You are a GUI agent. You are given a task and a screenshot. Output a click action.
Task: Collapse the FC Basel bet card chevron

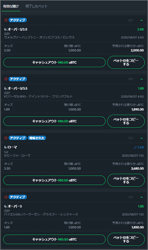[142, 79]
